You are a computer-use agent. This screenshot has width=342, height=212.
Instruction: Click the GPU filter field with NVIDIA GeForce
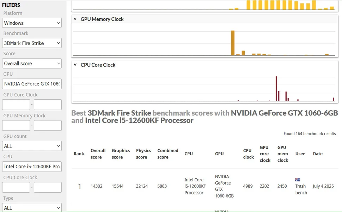coord(32,84)
